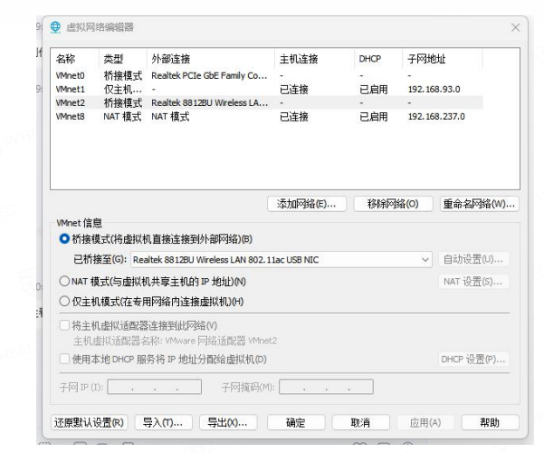
Task: Toggle 将主机虚拟适配器连接到此网络 checkbox
Action: click(64, 325)
